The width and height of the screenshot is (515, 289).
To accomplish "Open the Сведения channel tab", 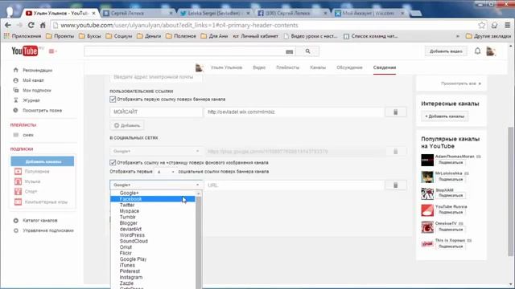I will point(385,67).
